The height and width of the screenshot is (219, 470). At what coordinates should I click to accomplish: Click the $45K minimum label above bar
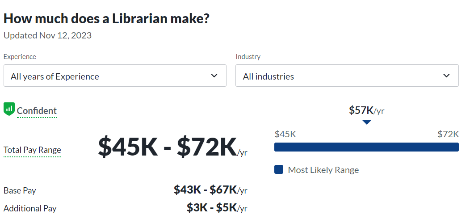(x=285, y=134)
